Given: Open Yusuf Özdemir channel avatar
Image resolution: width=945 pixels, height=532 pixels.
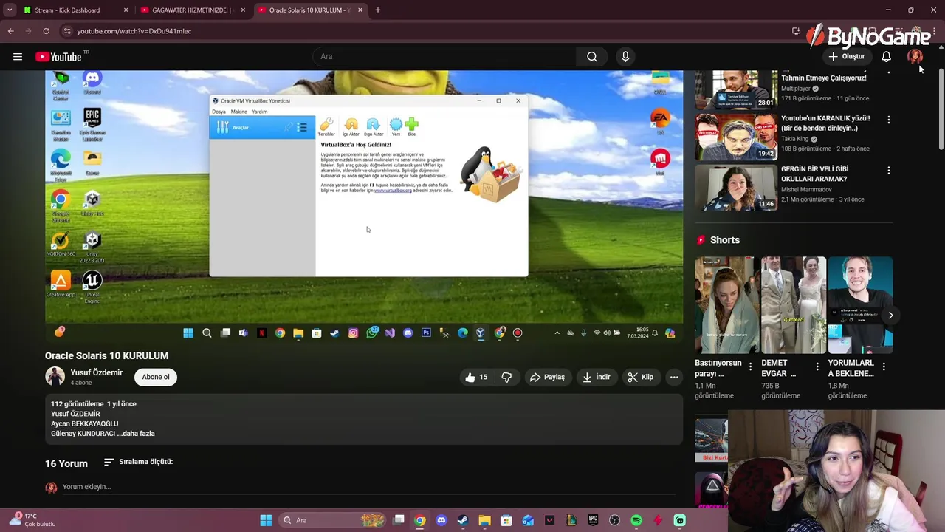Looking at the screenshot, I should click(x=55, y=377).
